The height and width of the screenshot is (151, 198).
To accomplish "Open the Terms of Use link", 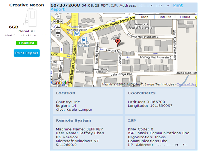I will [187, 84].
